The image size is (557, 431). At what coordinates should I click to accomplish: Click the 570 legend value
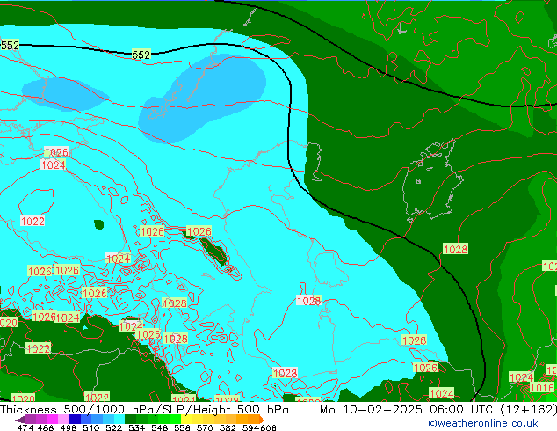tap(205, 427)
